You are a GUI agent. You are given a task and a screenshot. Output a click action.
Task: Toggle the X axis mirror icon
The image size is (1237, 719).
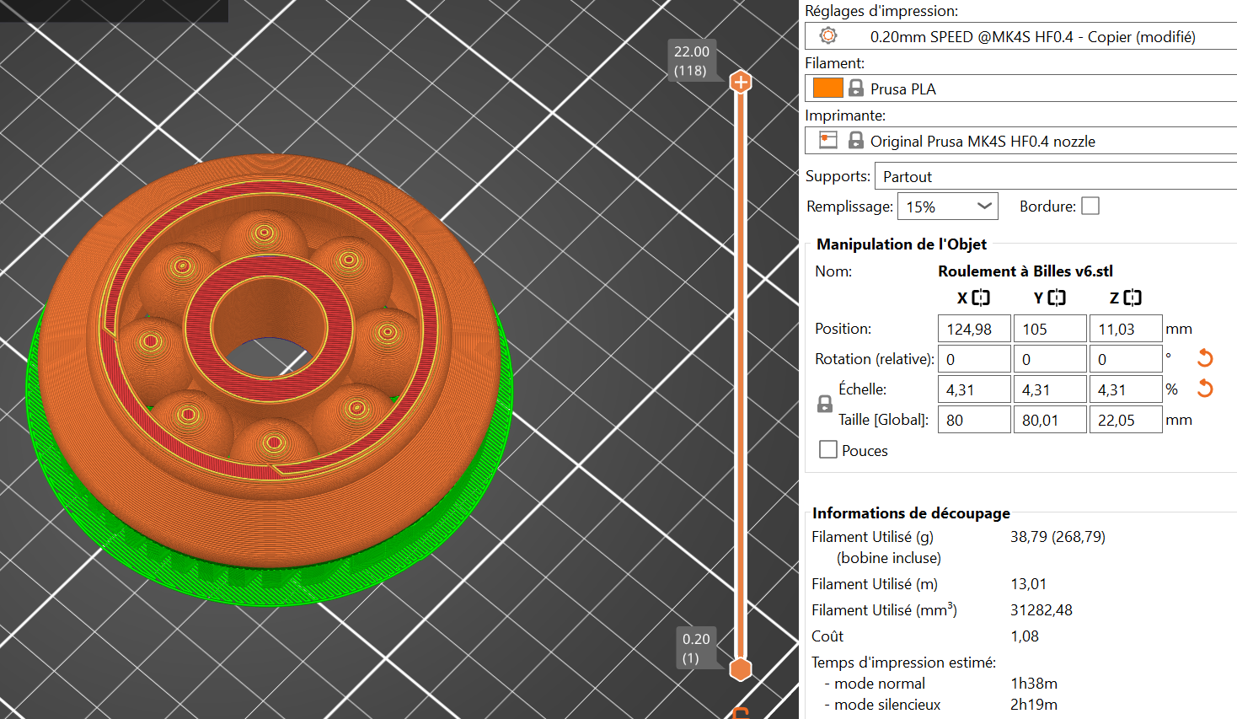[x=981, y=298]
